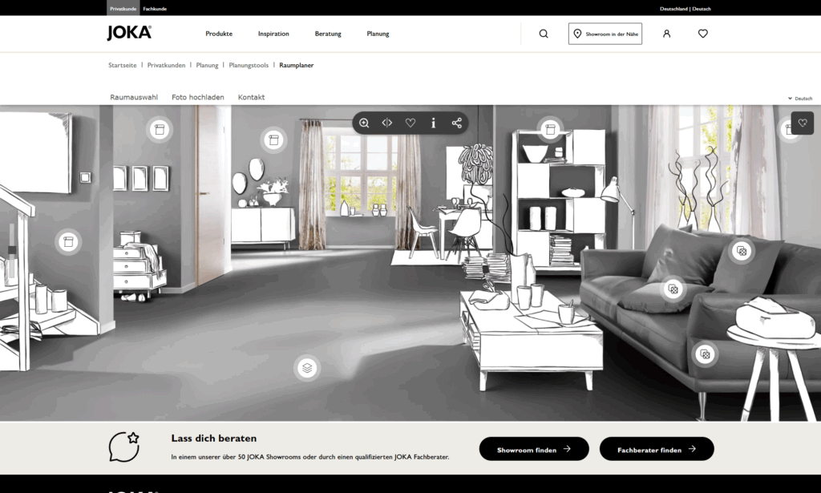The width and height of the screenshot is (821, 493).
Task: Click the paint bucket hotspot above the shelf
Action: 550,128
